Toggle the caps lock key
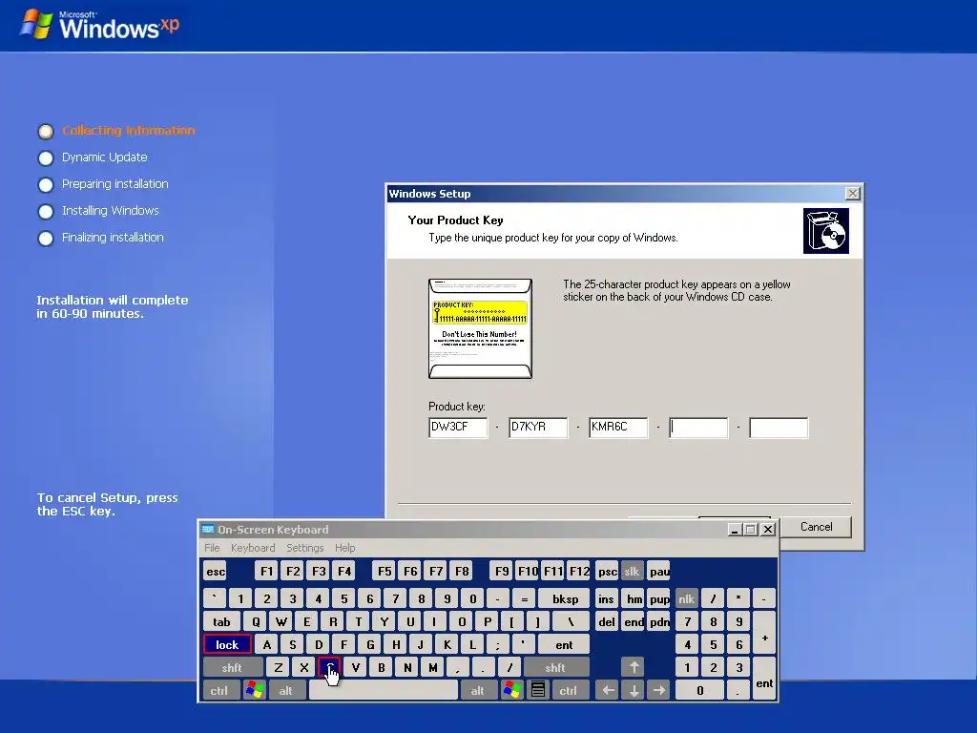The width and height of the screenshot is (977, 733). (x=227, y=644)
